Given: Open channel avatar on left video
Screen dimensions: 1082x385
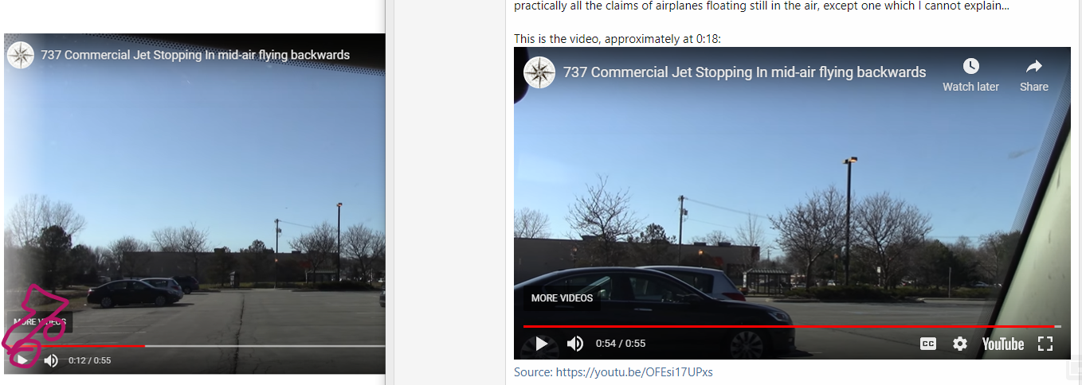Looking at the screenshot, I should 21,55.
